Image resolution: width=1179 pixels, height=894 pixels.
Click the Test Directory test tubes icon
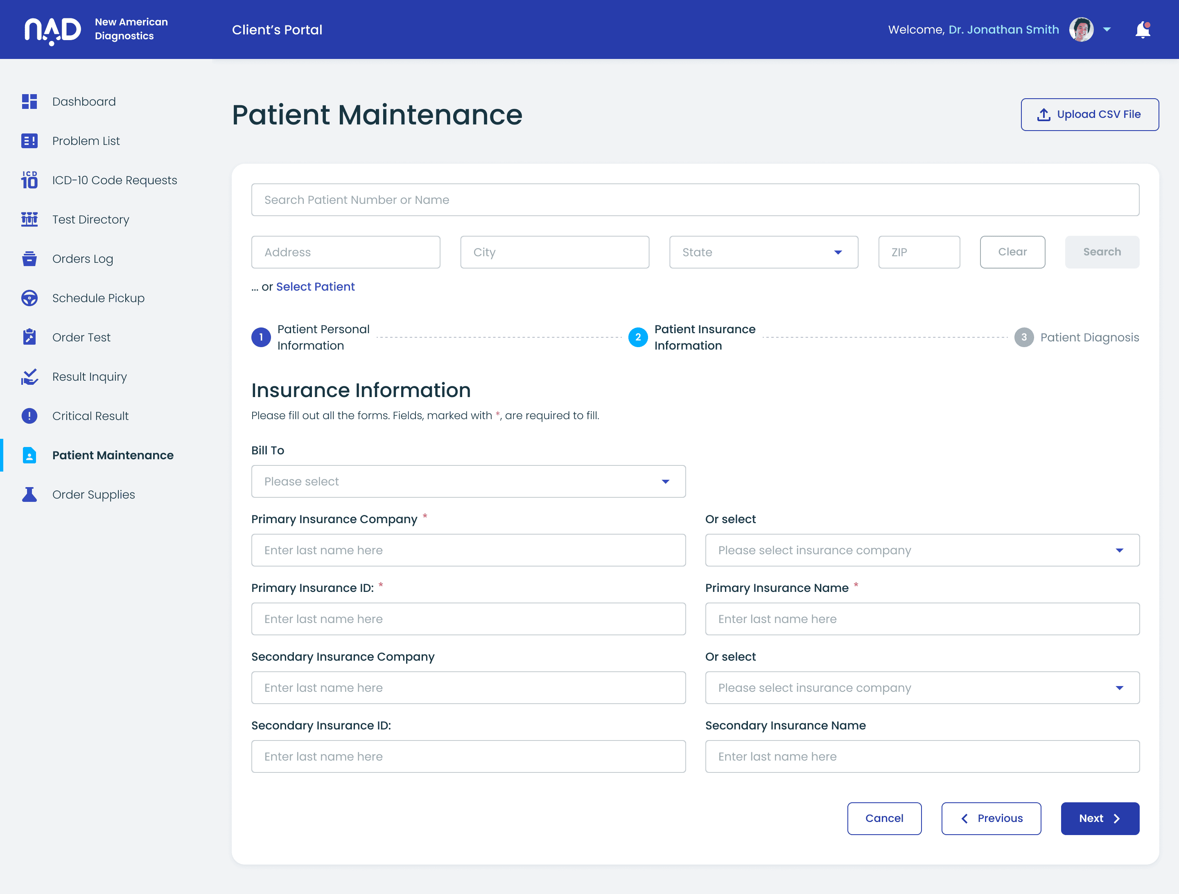coord(29,219)
